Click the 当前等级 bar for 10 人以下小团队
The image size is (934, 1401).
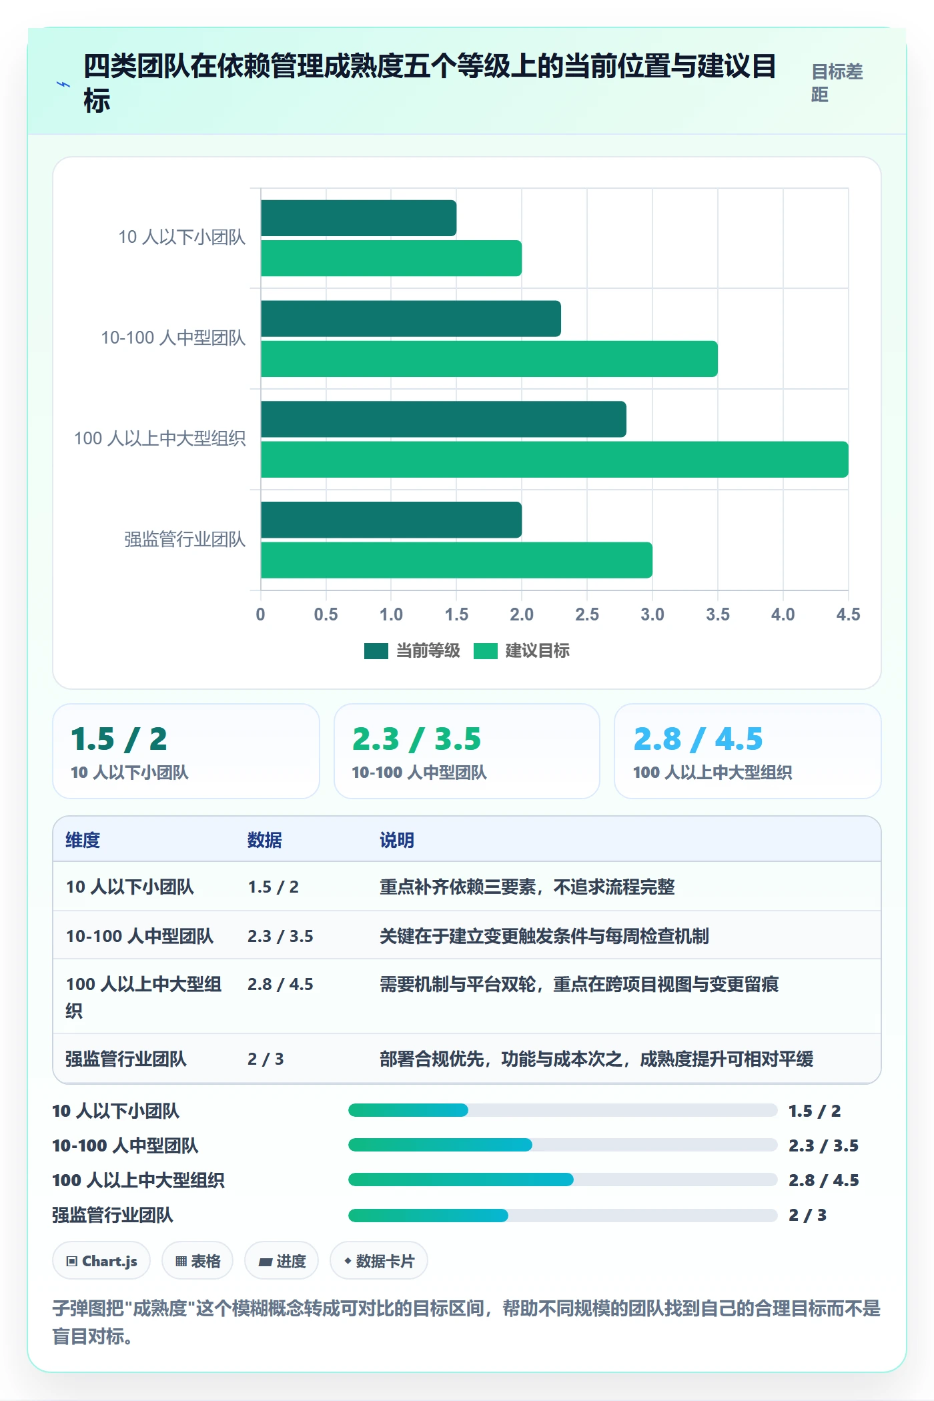tap(359, 218)
